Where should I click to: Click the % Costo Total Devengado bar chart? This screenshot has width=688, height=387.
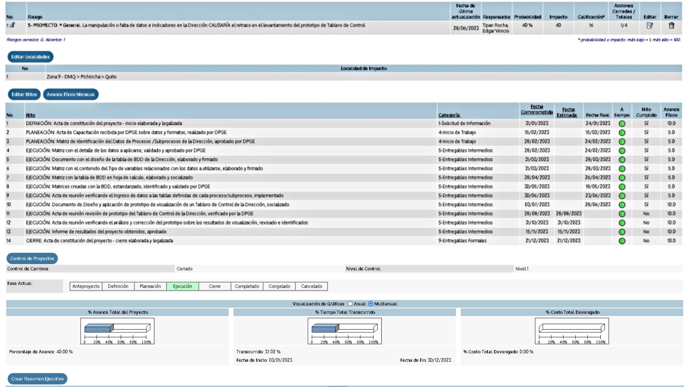click(x=572, y=331)
